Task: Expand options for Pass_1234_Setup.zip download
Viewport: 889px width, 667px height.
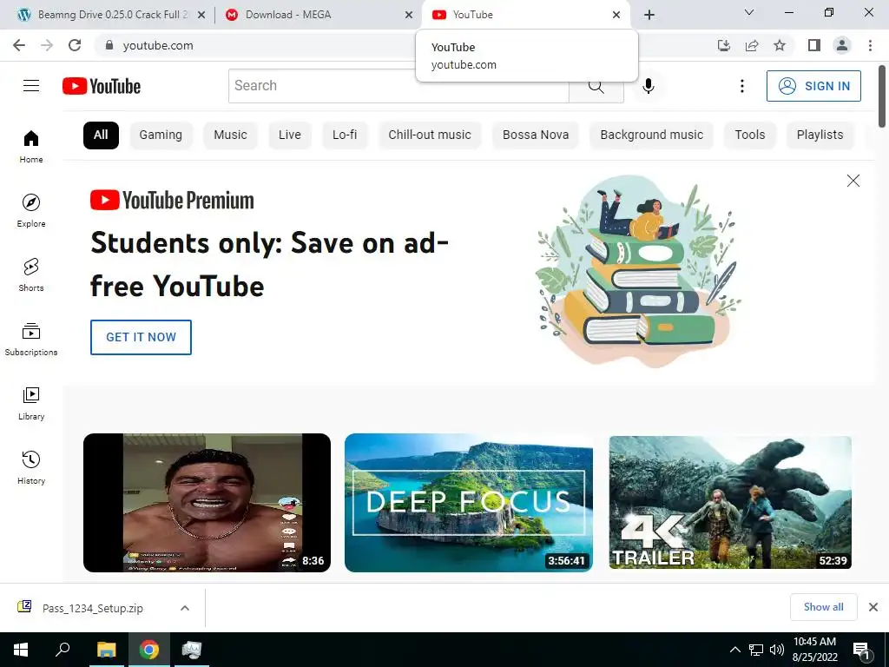Action: [x=185, y=608]
